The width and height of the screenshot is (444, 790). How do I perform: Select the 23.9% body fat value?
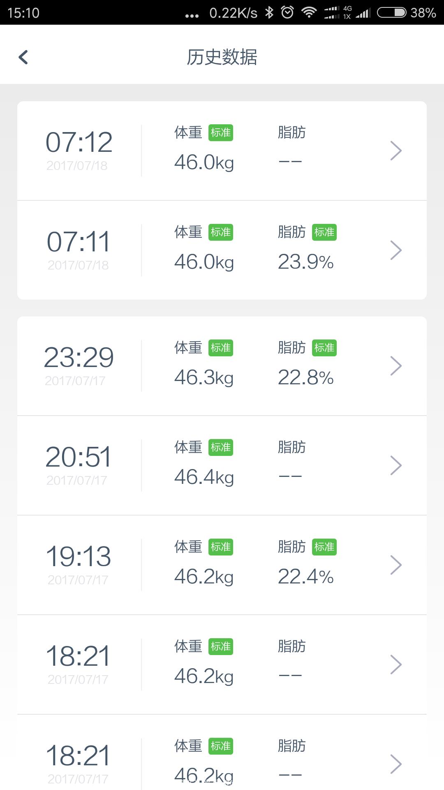[305, 262]
